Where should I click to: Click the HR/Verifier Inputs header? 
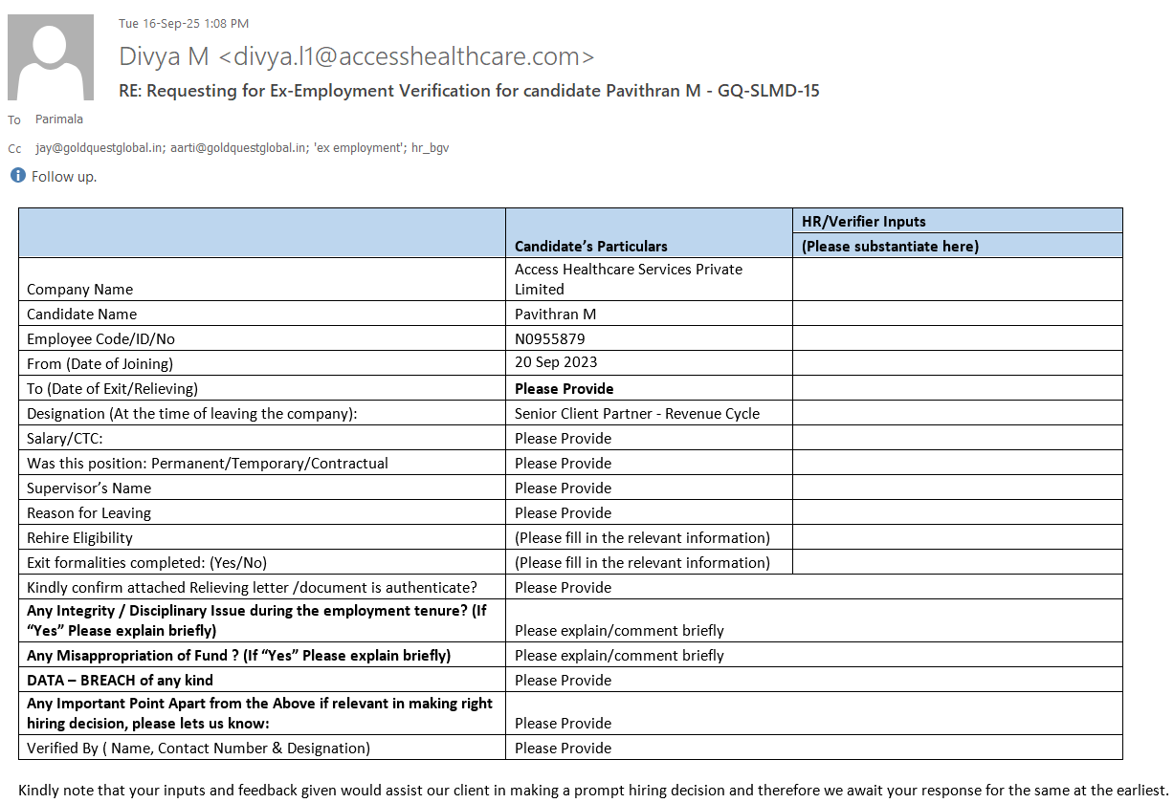click(x=864, y=221)
